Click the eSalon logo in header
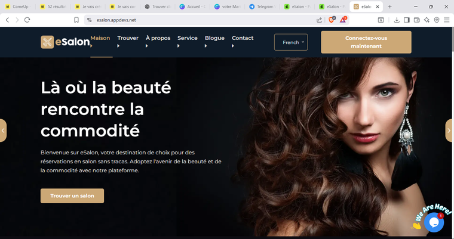This screenshot has width=454, height=239. pos(65,42)
